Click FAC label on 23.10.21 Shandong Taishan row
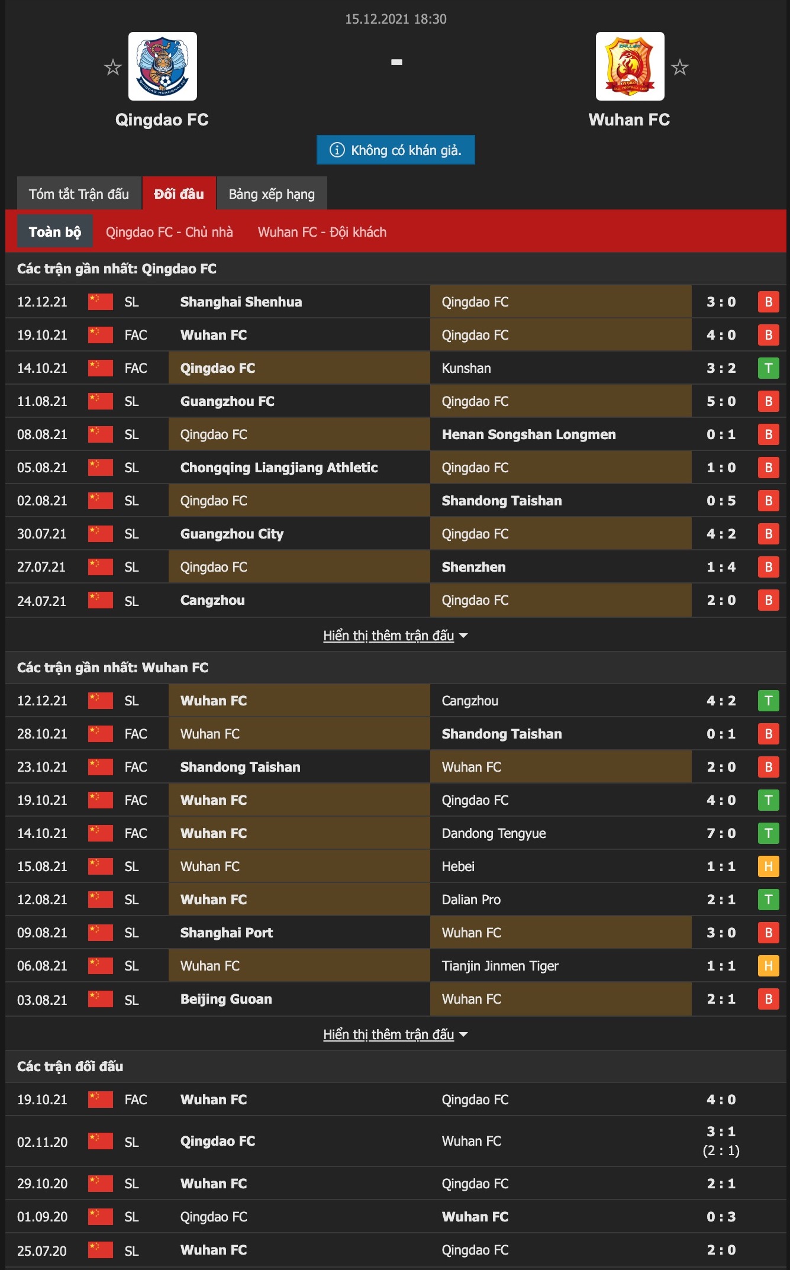Screen dimensions: 790x1270 (x=136, y=767)
